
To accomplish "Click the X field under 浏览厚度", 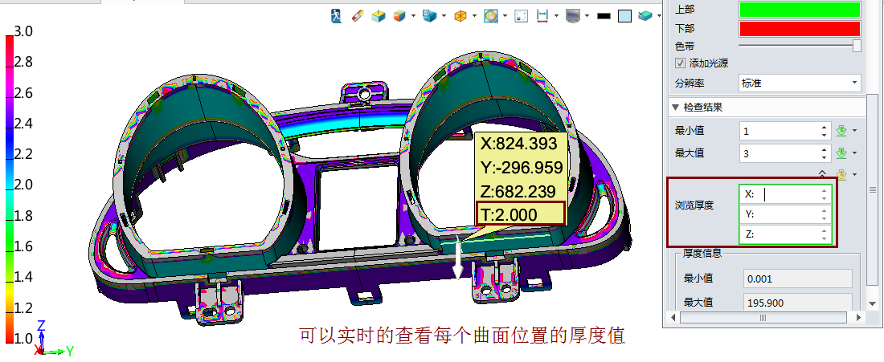I will (x=784, y=193).
